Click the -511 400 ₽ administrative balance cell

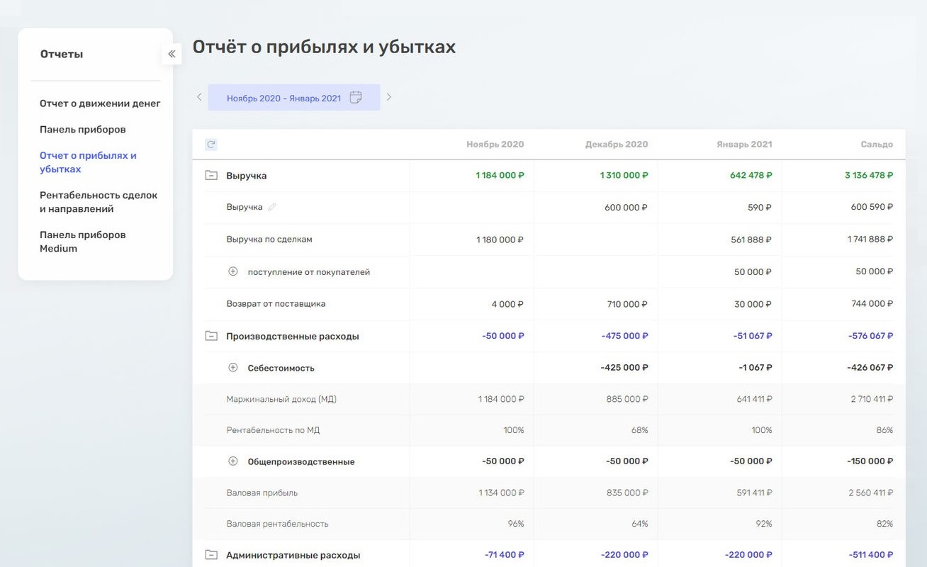[x=871, y=555]
